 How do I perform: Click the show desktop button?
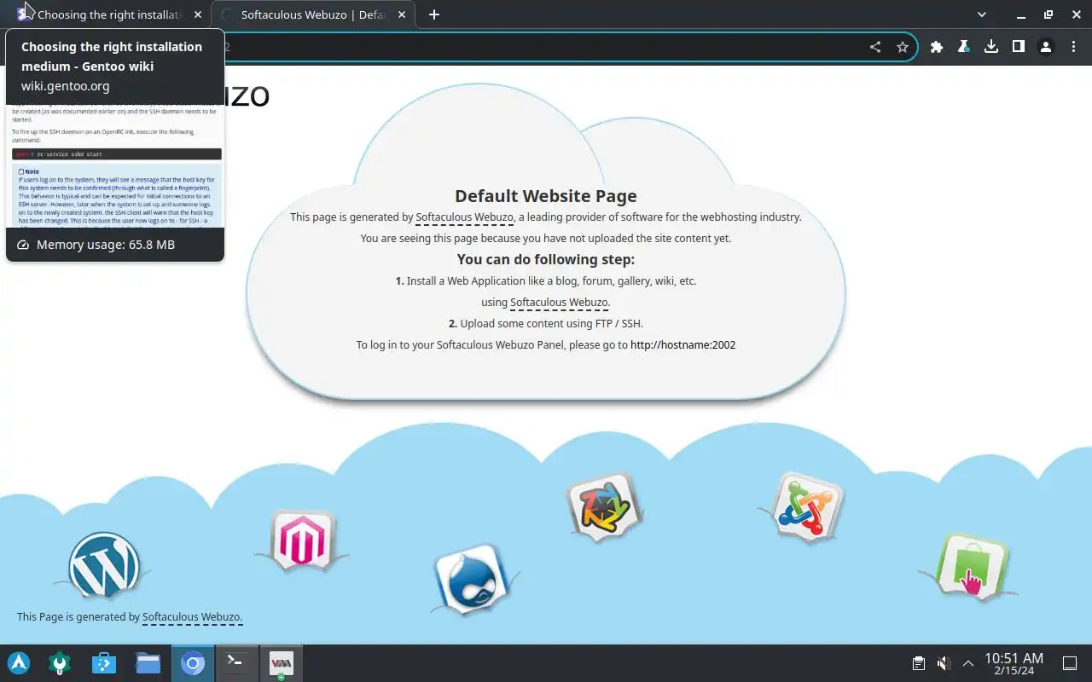pos(1069,663)
